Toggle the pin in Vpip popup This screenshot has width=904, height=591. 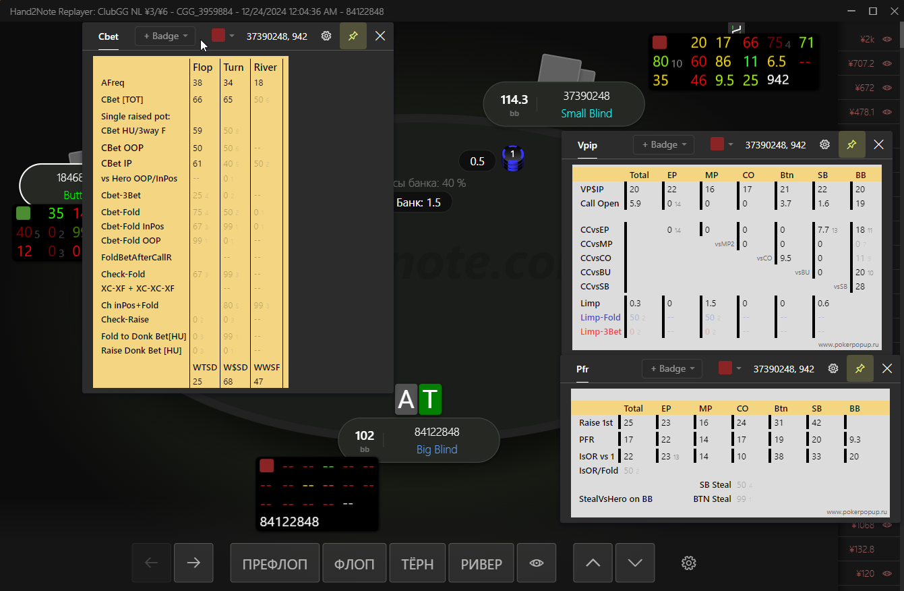(x=851, y=144)
